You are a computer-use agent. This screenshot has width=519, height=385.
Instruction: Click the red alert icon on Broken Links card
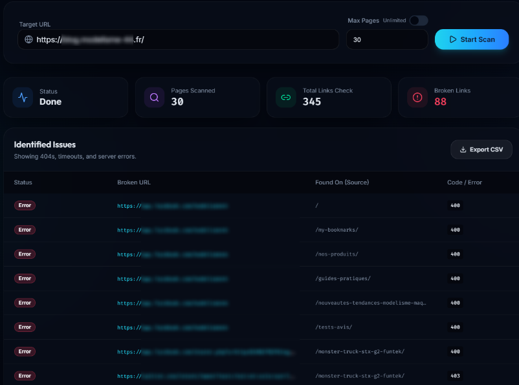[x=417, y=98]
